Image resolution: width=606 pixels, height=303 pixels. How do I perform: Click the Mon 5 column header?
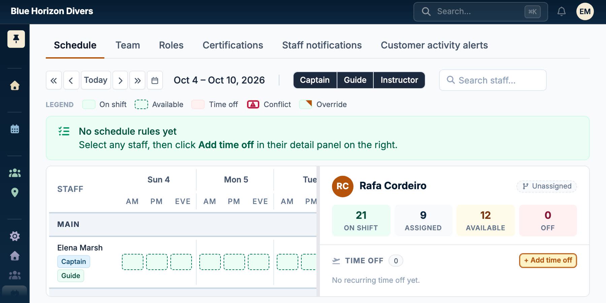tap(236, 180)
